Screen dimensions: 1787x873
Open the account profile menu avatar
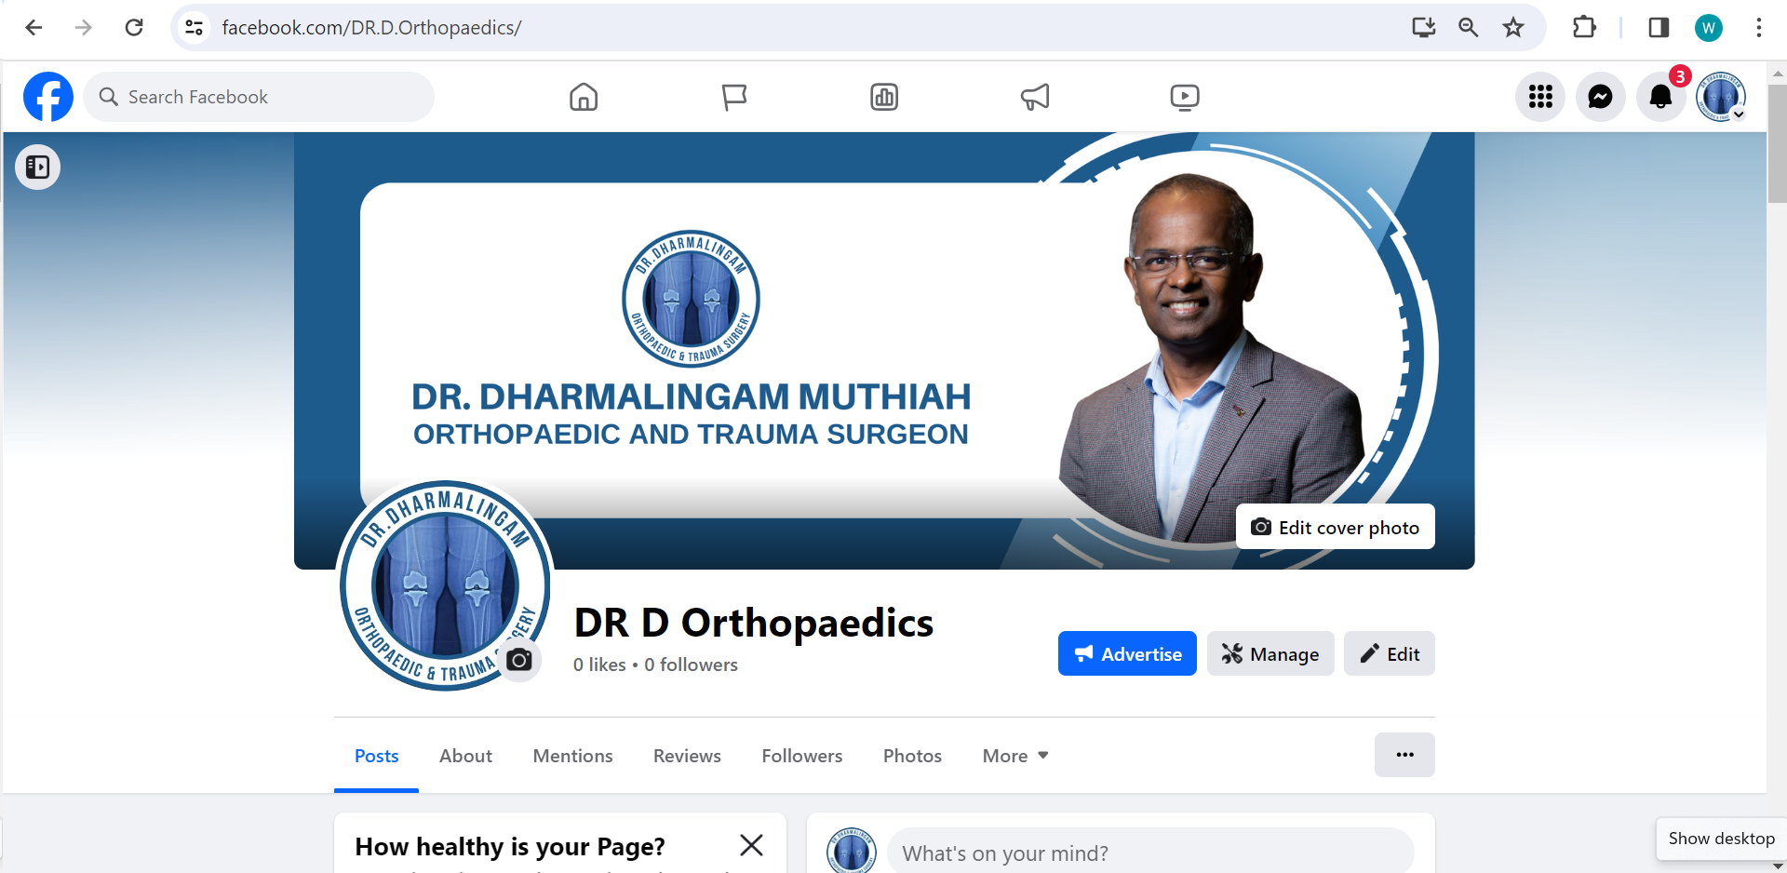click(x=1720, y=97)
